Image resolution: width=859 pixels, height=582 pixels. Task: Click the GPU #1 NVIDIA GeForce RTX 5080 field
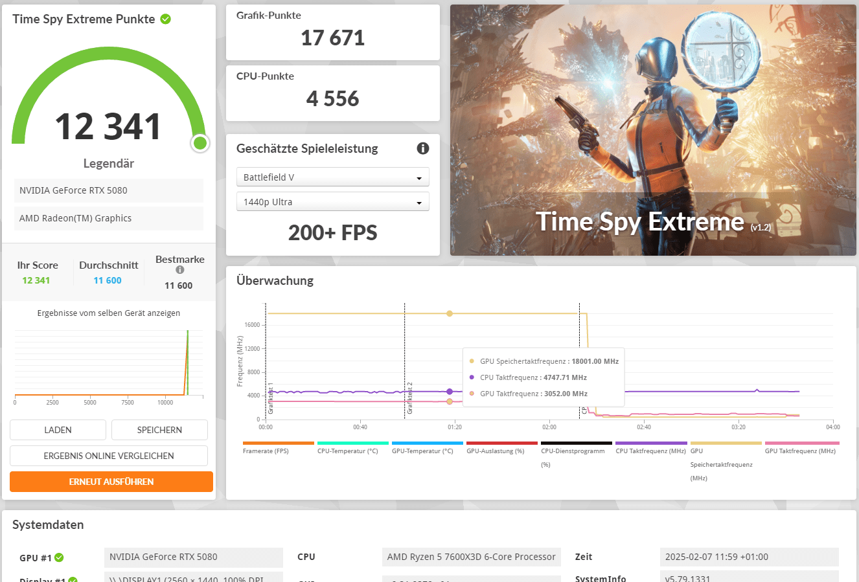tap(194, 557)
